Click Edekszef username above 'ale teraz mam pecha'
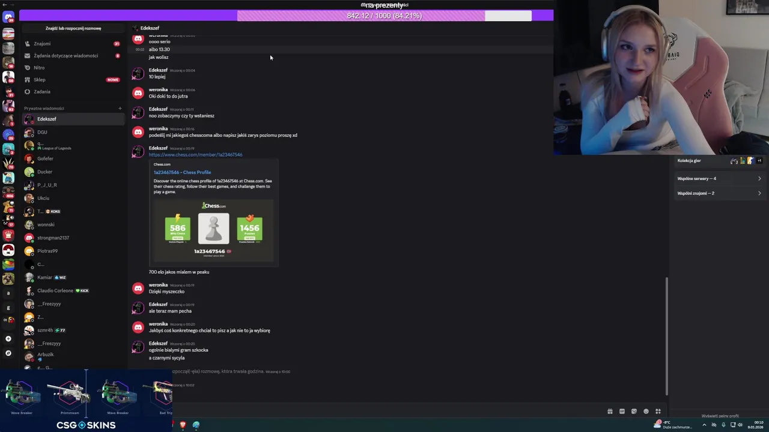Viewport: 769px width, 432px height. tap(158, 304)
